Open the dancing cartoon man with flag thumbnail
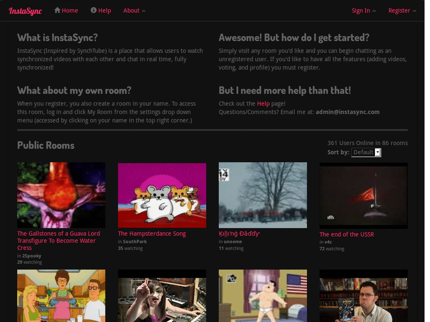The width and height of the screenshot is (430, 322). coord(263,296)
